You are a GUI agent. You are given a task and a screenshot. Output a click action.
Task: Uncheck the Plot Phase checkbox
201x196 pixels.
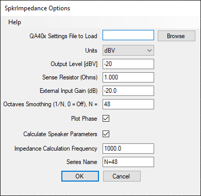pyautogui.click(x=106, y=119)
